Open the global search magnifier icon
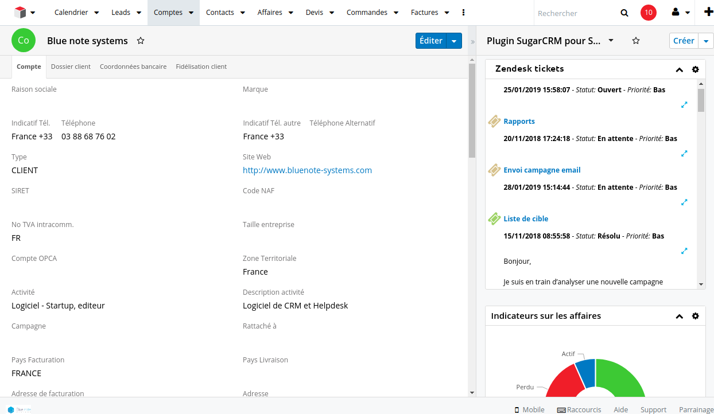Screen dimensions: 714x414 624,13
